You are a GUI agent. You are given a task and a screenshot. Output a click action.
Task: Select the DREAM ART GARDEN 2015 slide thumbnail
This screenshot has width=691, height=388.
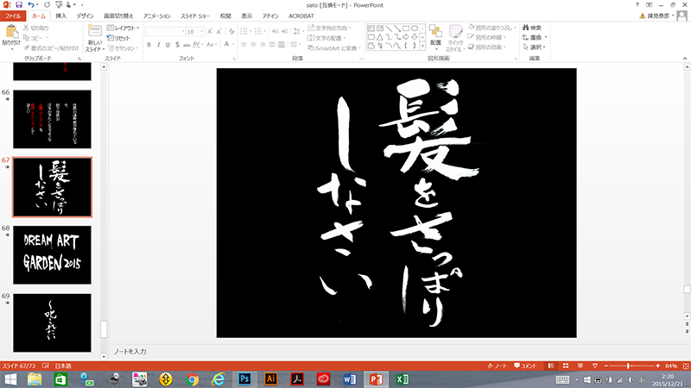click(x=52, y=253)
